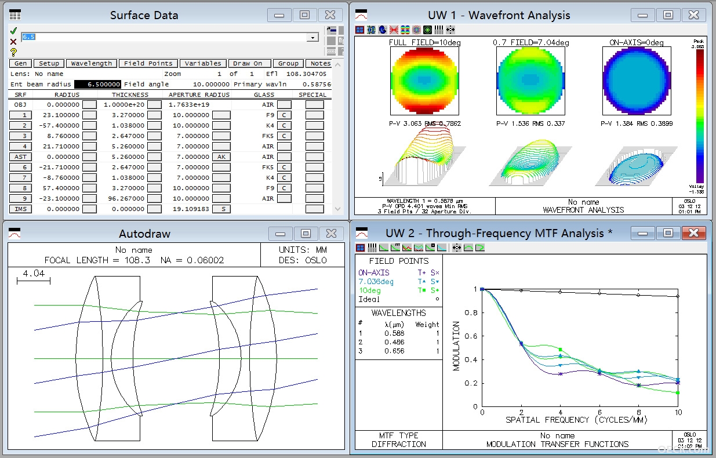
Task: Open the Field Points button
Action: tap(148, 63)
